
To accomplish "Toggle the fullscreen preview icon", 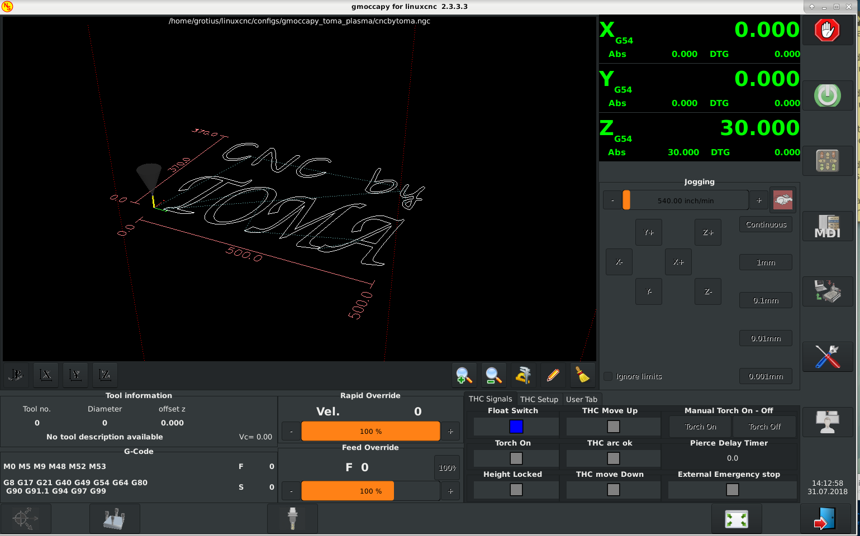I will 737,519.
